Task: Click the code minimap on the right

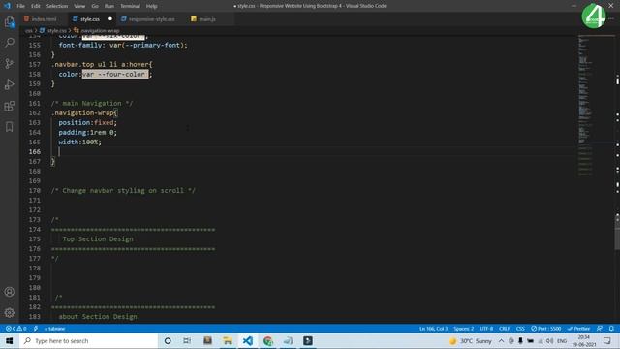Action: tap(596, 107)
